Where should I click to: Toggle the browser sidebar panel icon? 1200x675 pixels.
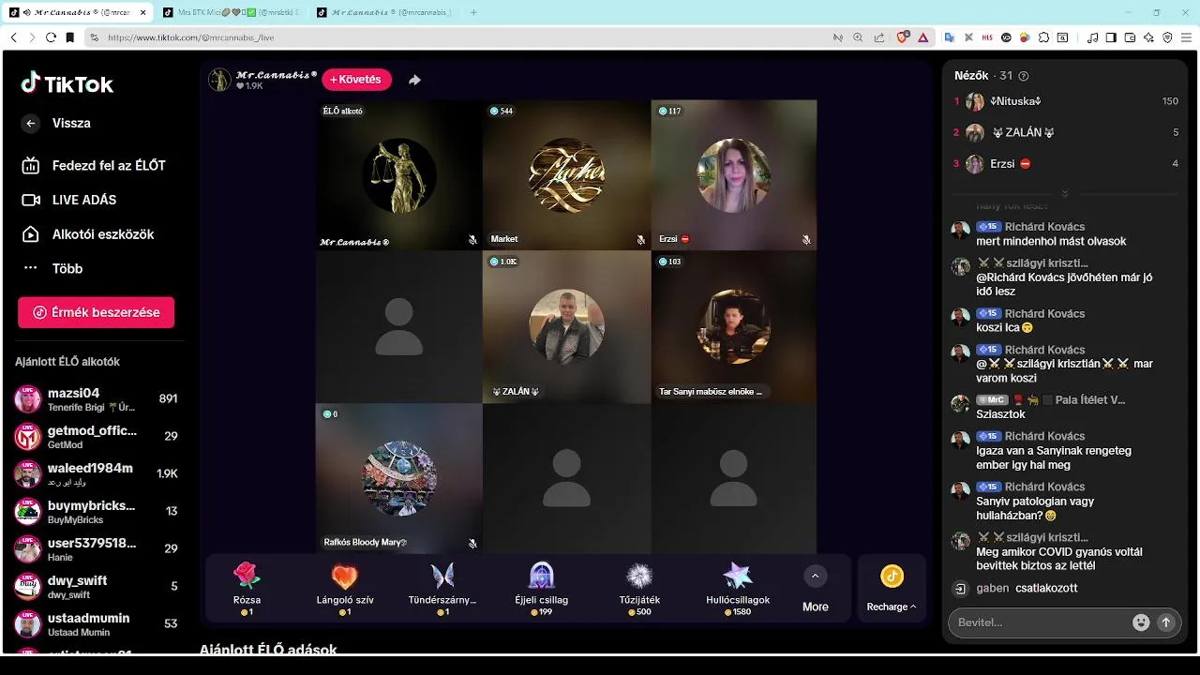click(1111, 37)
